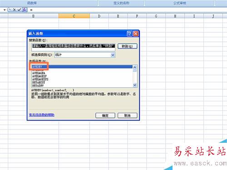227x170 pixels.
Task: Select AVEDEV in the function list
Action: tap(82, 67)
